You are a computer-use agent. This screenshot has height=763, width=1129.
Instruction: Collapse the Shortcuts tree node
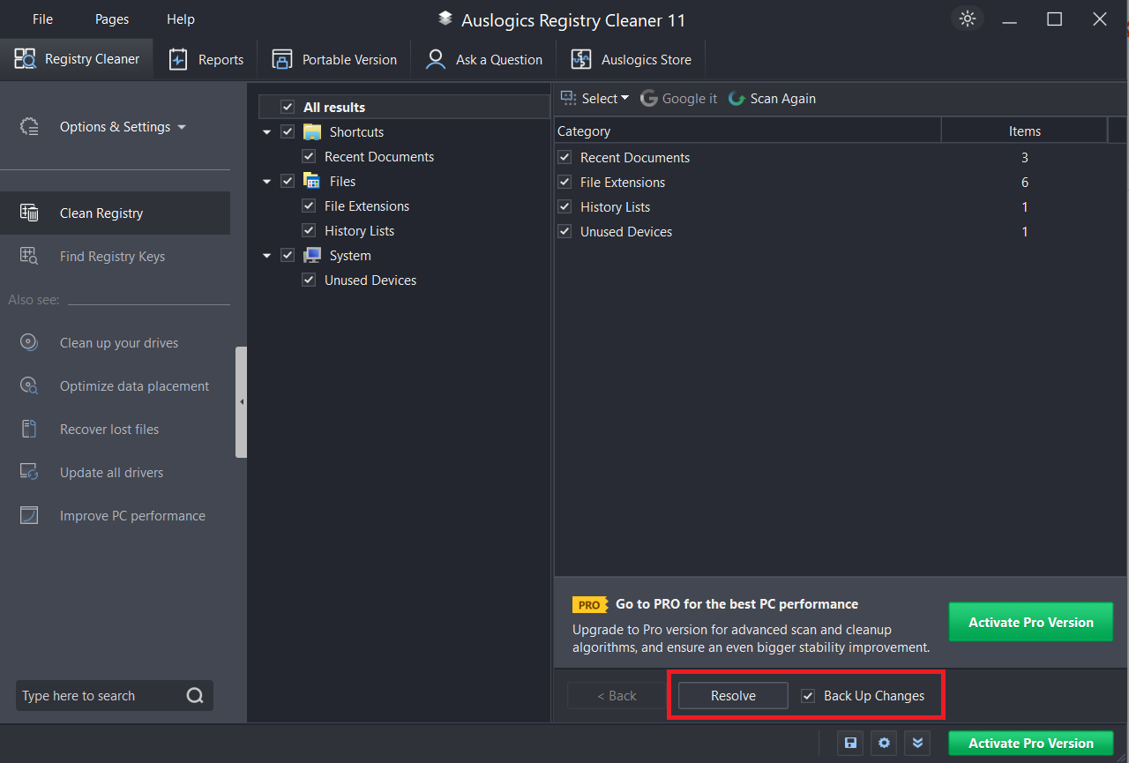click(267, 132)
